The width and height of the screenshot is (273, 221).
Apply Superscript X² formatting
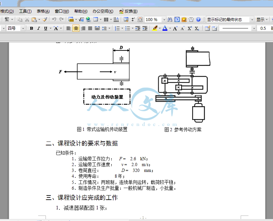(x=190, y=28)
